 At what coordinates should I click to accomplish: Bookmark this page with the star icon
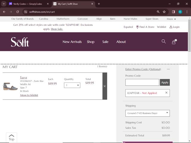click(164, 12)
